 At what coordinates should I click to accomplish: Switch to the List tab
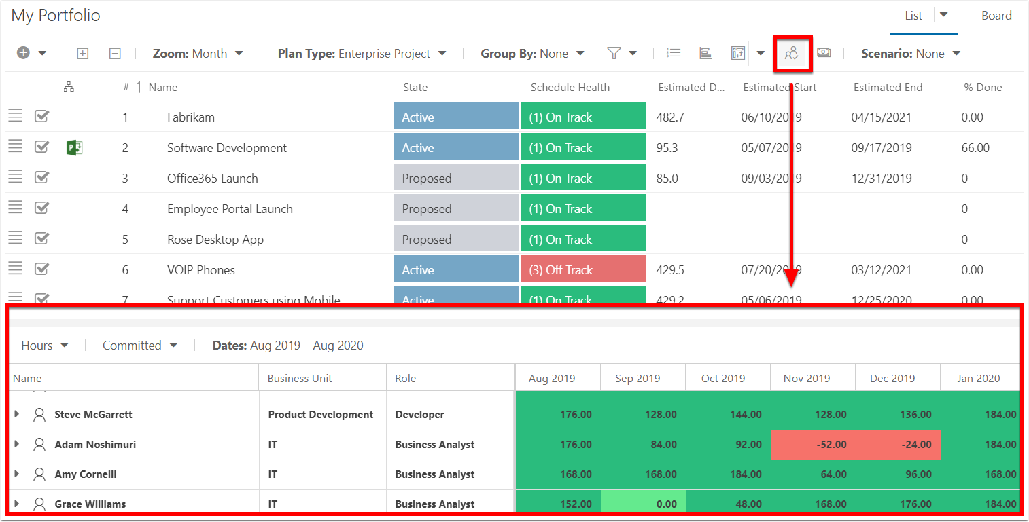coord(913,16)
